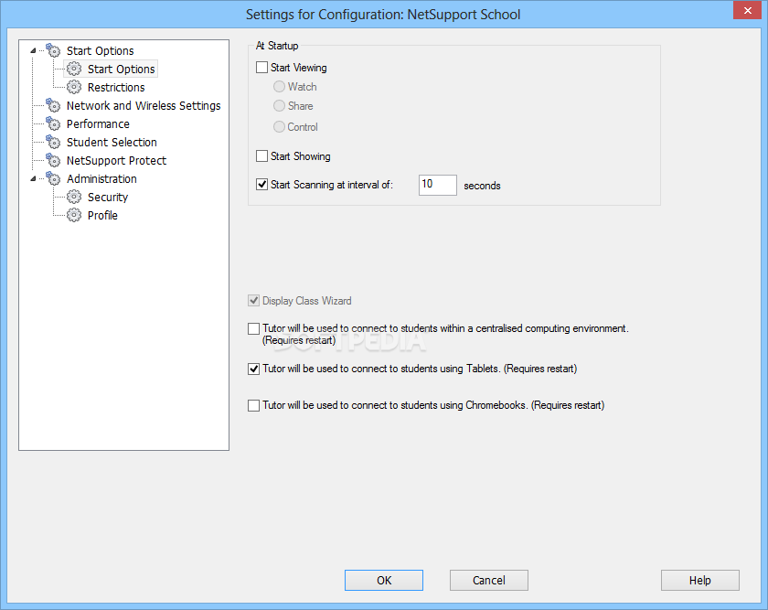Image resolution: width=768 pixels, height=610 pixels.
Task: Open NetSupport Protect settings
Action: pyautogui.click(x=117, y=160)
